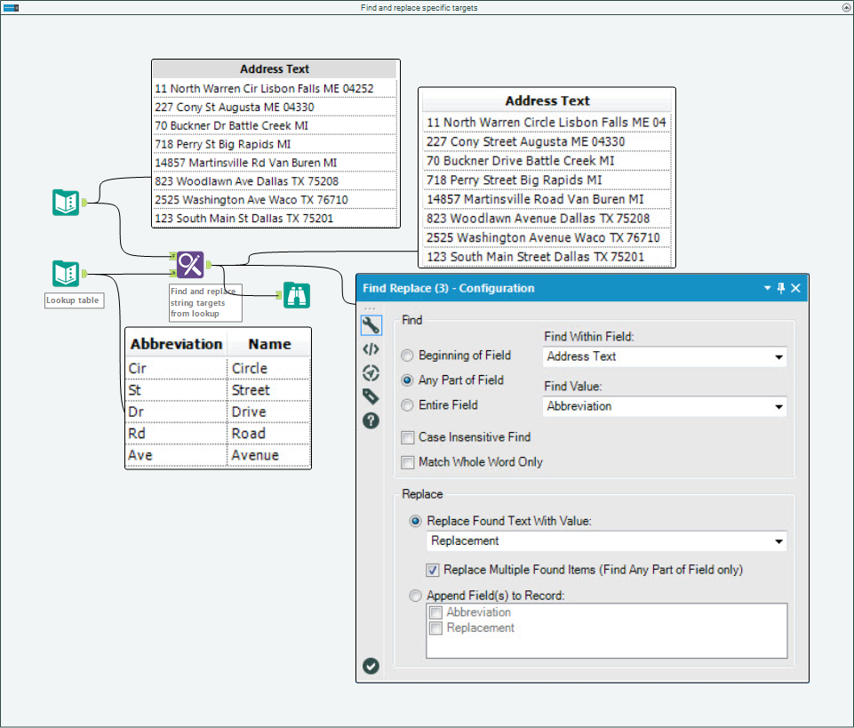Close the Find Replace Configuration panel
854x728 pixels.
click(x=795, y=288)
